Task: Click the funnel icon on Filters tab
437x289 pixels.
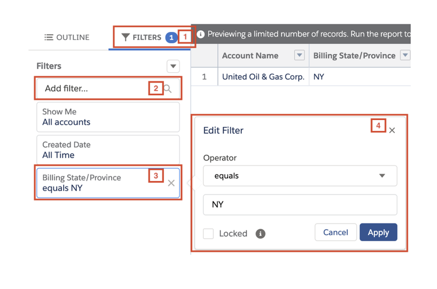Action: [126, 38]
